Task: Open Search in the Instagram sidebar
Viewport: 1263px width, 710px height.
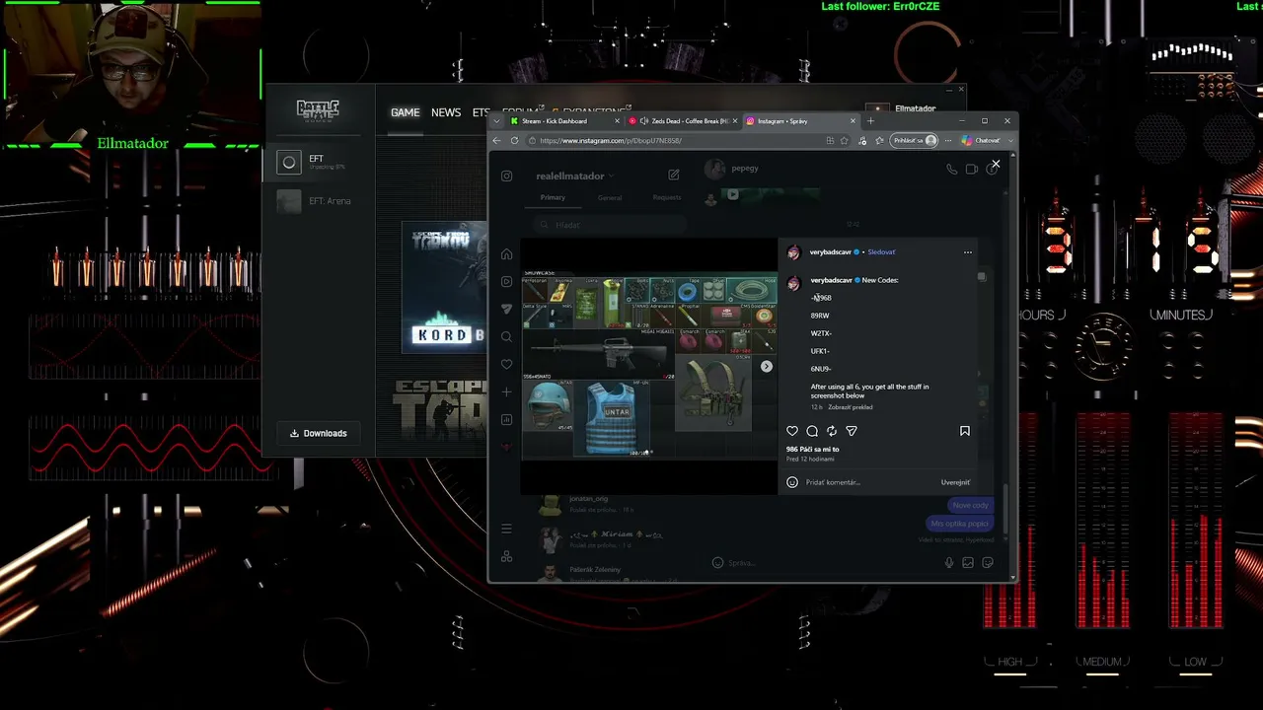Action: pos(506,337)
